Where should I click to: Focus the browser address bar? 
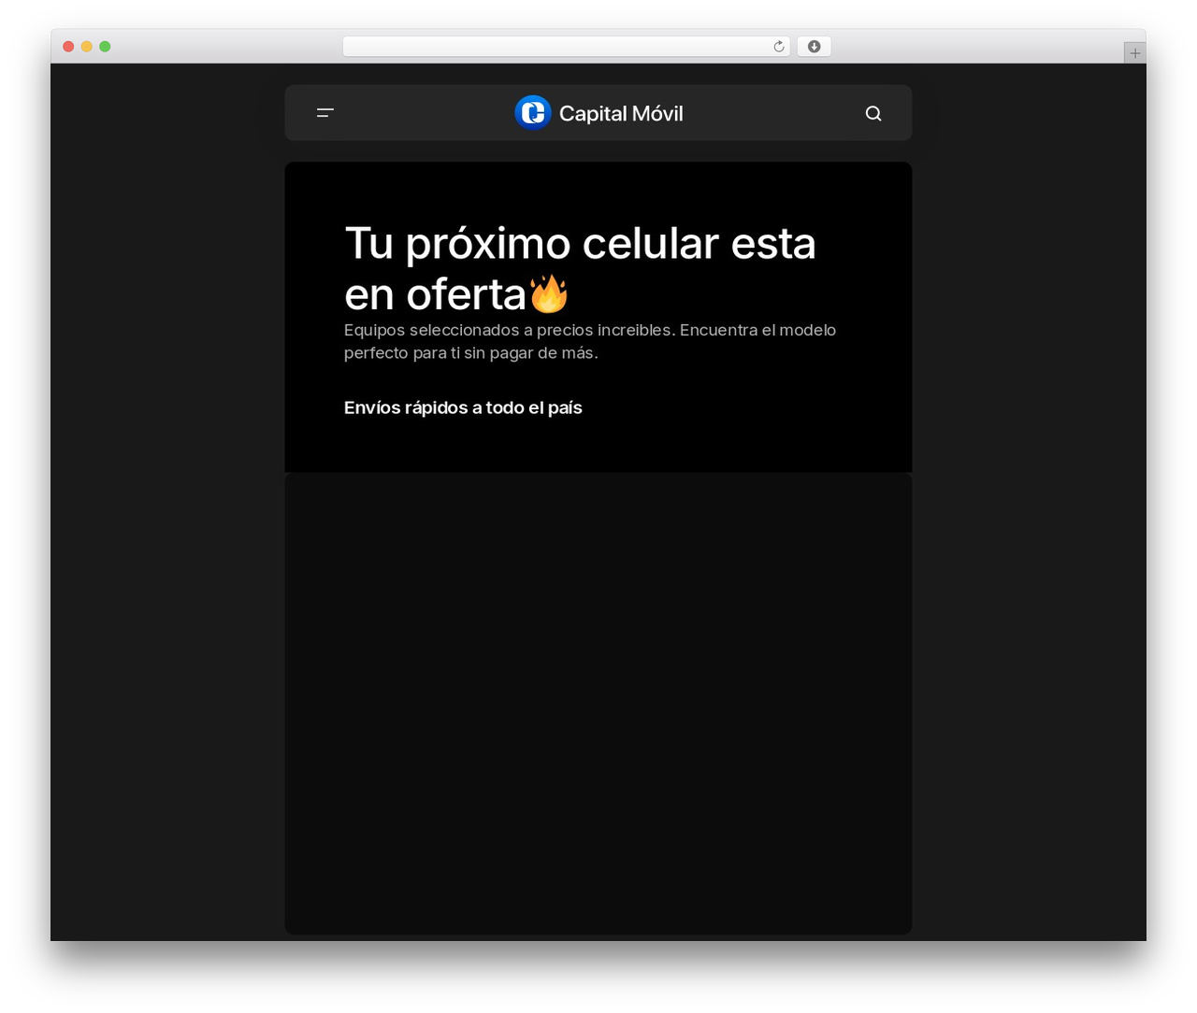[x=567, y=47]
